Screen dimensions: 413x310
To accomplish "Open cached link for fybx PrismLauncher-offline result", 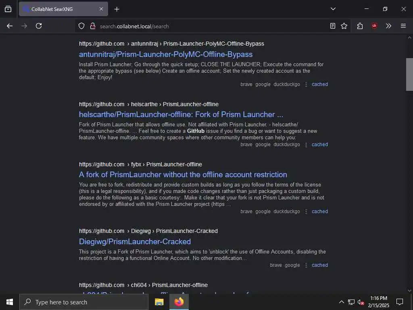I will coord(320,212).
